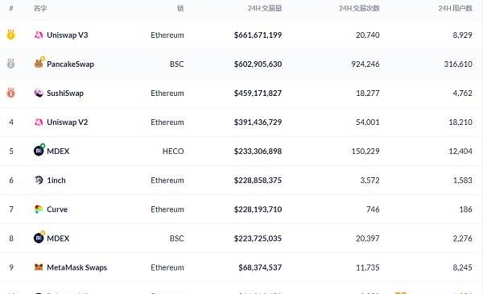483x294 pixels.
Task: Click the 1inch logo icon
Action: pos(39,180)
